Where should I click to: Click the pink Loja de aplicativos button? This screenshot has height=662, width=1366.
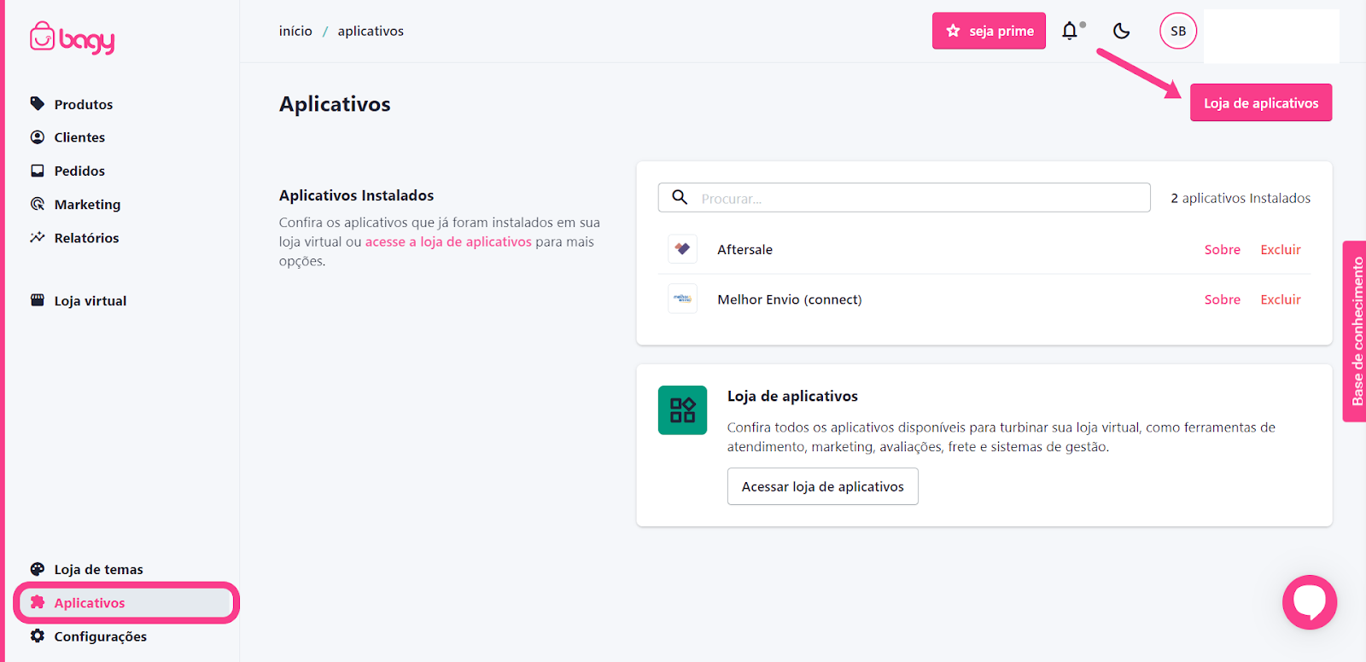pyautogui.click(x=1261, y=102)
